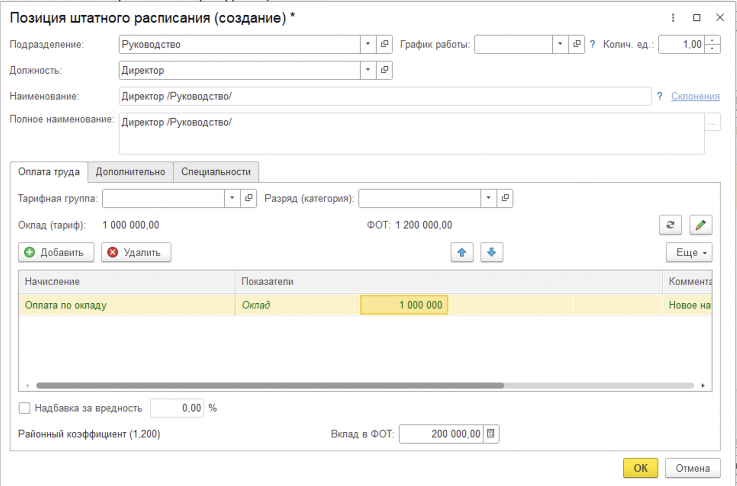This screenshot has height=486, width=737.
Task: Click scrollbar right arrow in table
Action: pos(703,386)
